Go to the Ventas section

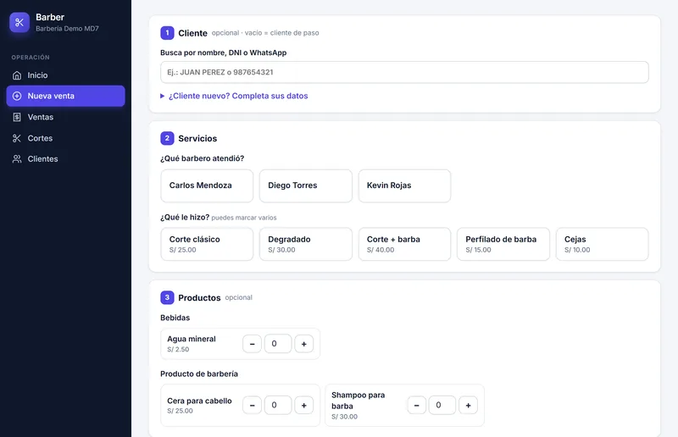pyautogui.click(x=66, y=117)
